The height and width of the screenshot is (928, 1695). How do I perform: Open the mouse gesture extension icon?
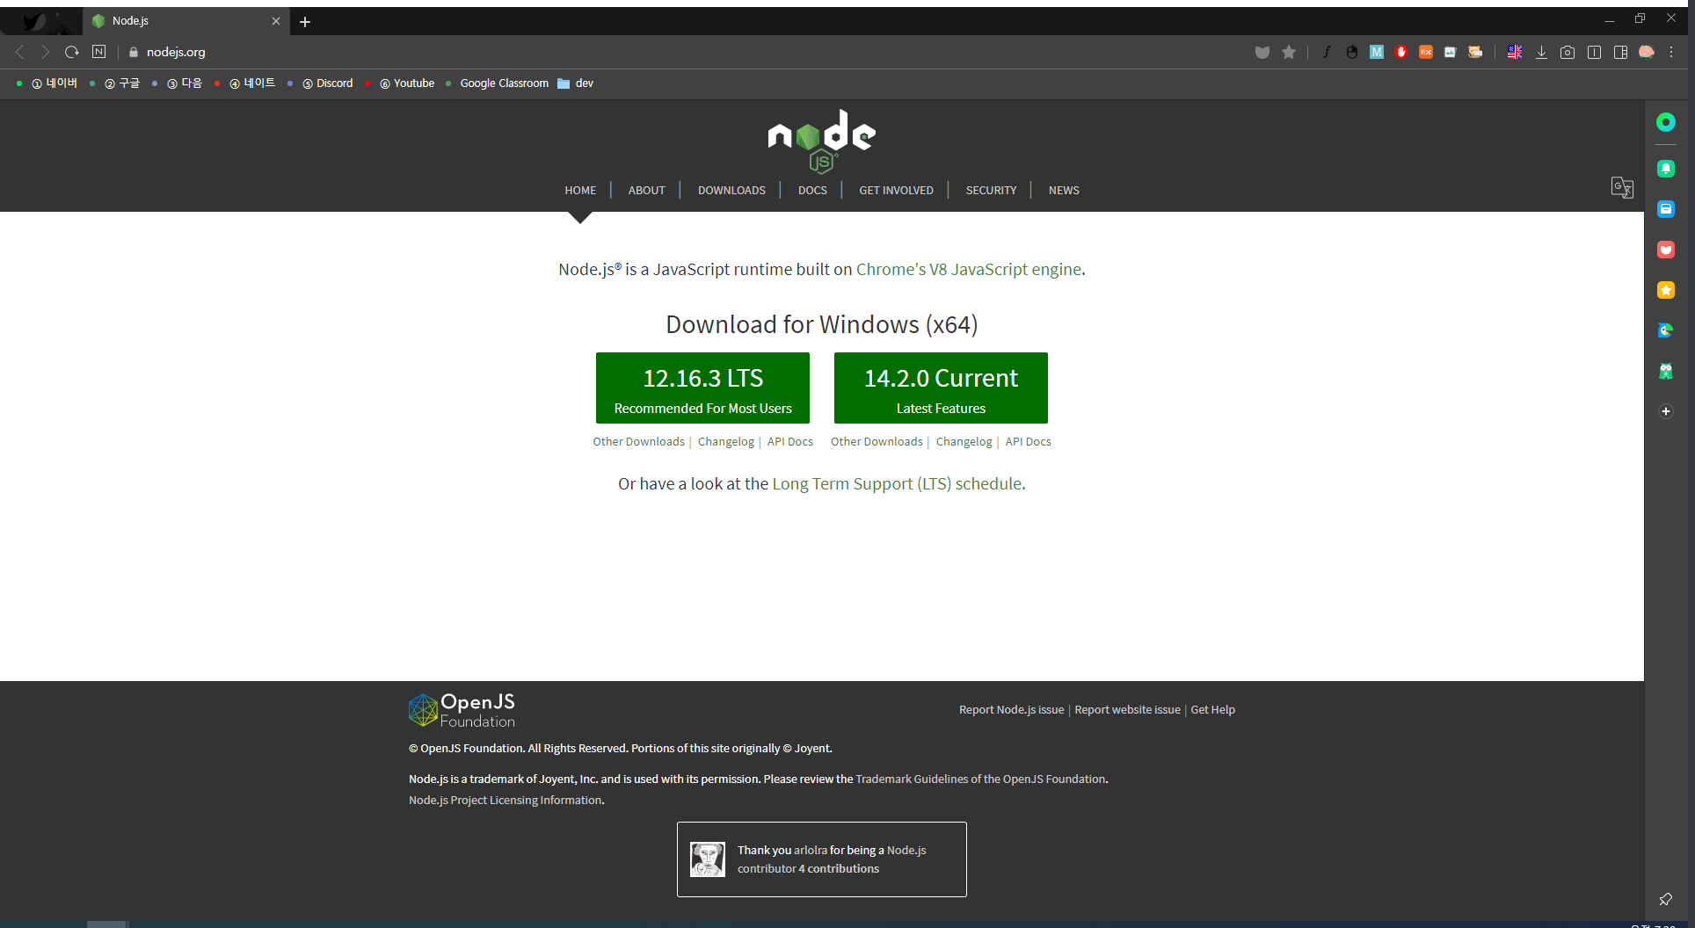[x=1352, y=53]
